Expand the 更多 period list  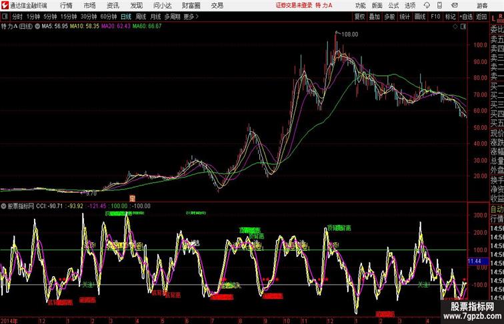(x=191, y=17)
